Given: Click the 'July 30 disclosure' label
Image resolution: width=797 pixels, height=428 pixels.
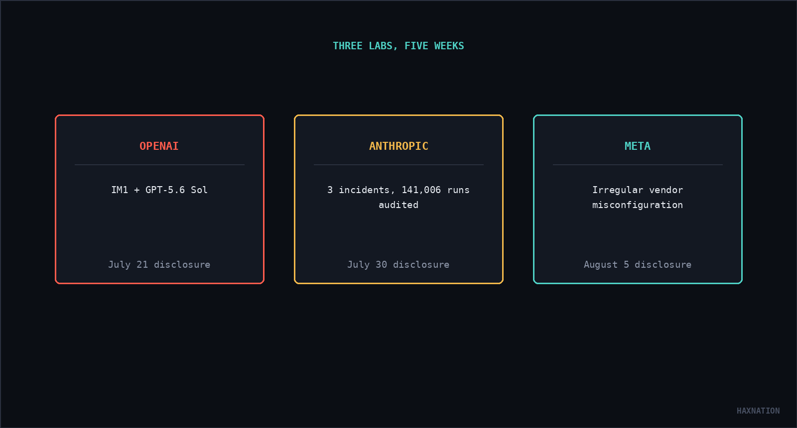Looking at the screenshot, I should point(398,264).
